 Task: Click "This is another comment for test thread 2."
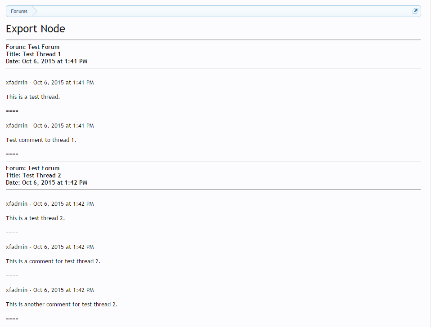coord(62,304)
